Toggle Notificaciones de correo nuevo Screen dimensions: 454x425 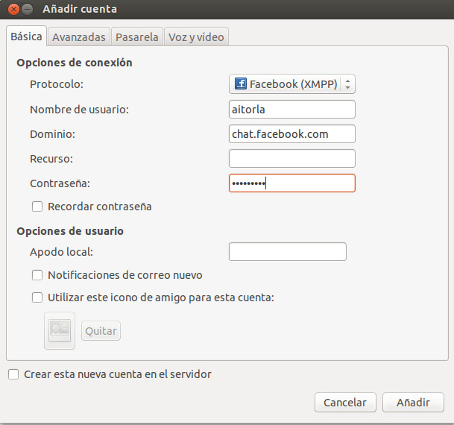pos(37,275)
